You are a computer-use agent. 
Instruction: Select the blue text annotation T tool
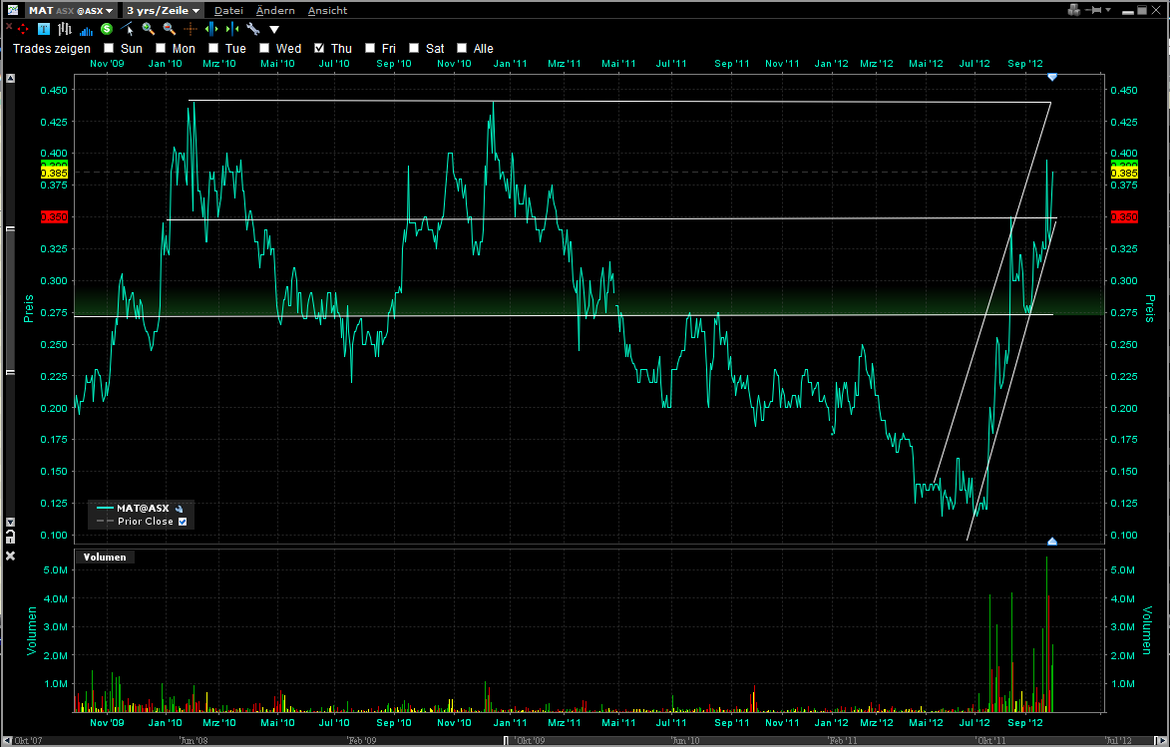[x=44, y=29]
